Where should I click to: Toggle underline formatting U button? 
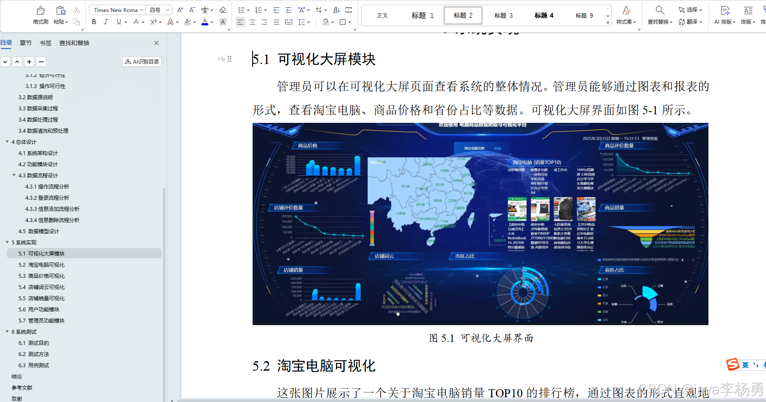coord(119,22)
